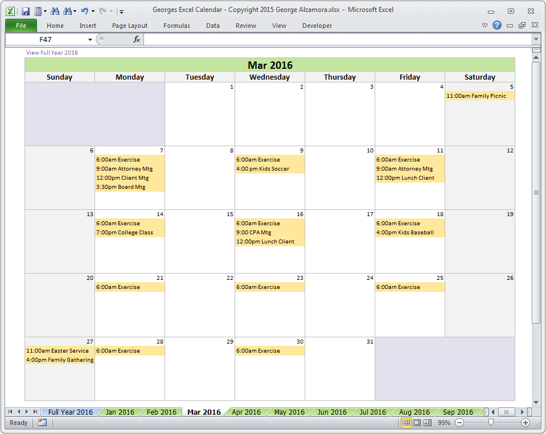Screen dimensions: 546x434
Task: Click the first binoculars Find icon
Action: (55, 11)
